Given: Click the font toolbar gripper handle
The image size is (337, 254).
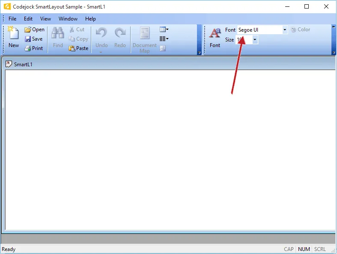Looking at the screenshot, I should click(x=205, y=39).
